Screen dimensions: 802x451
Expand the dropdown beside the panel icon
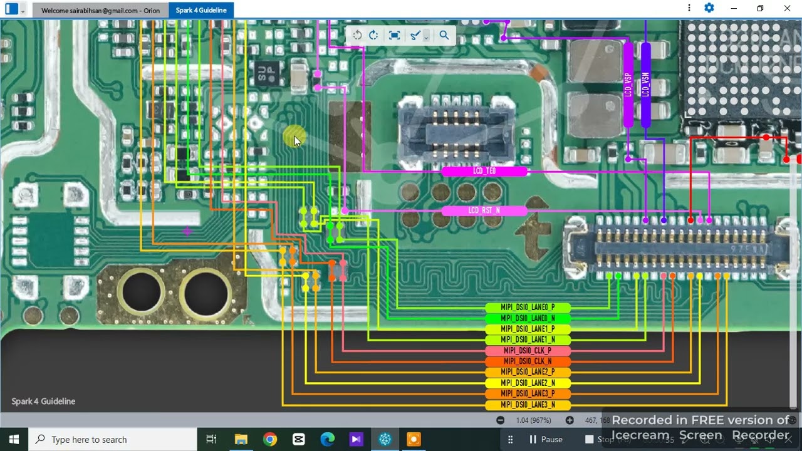click(x=23, y=10)
